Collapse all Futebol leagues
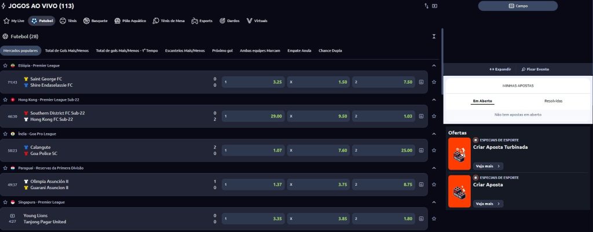The height and width of the screenshot is (232, 593). [434, 36]
